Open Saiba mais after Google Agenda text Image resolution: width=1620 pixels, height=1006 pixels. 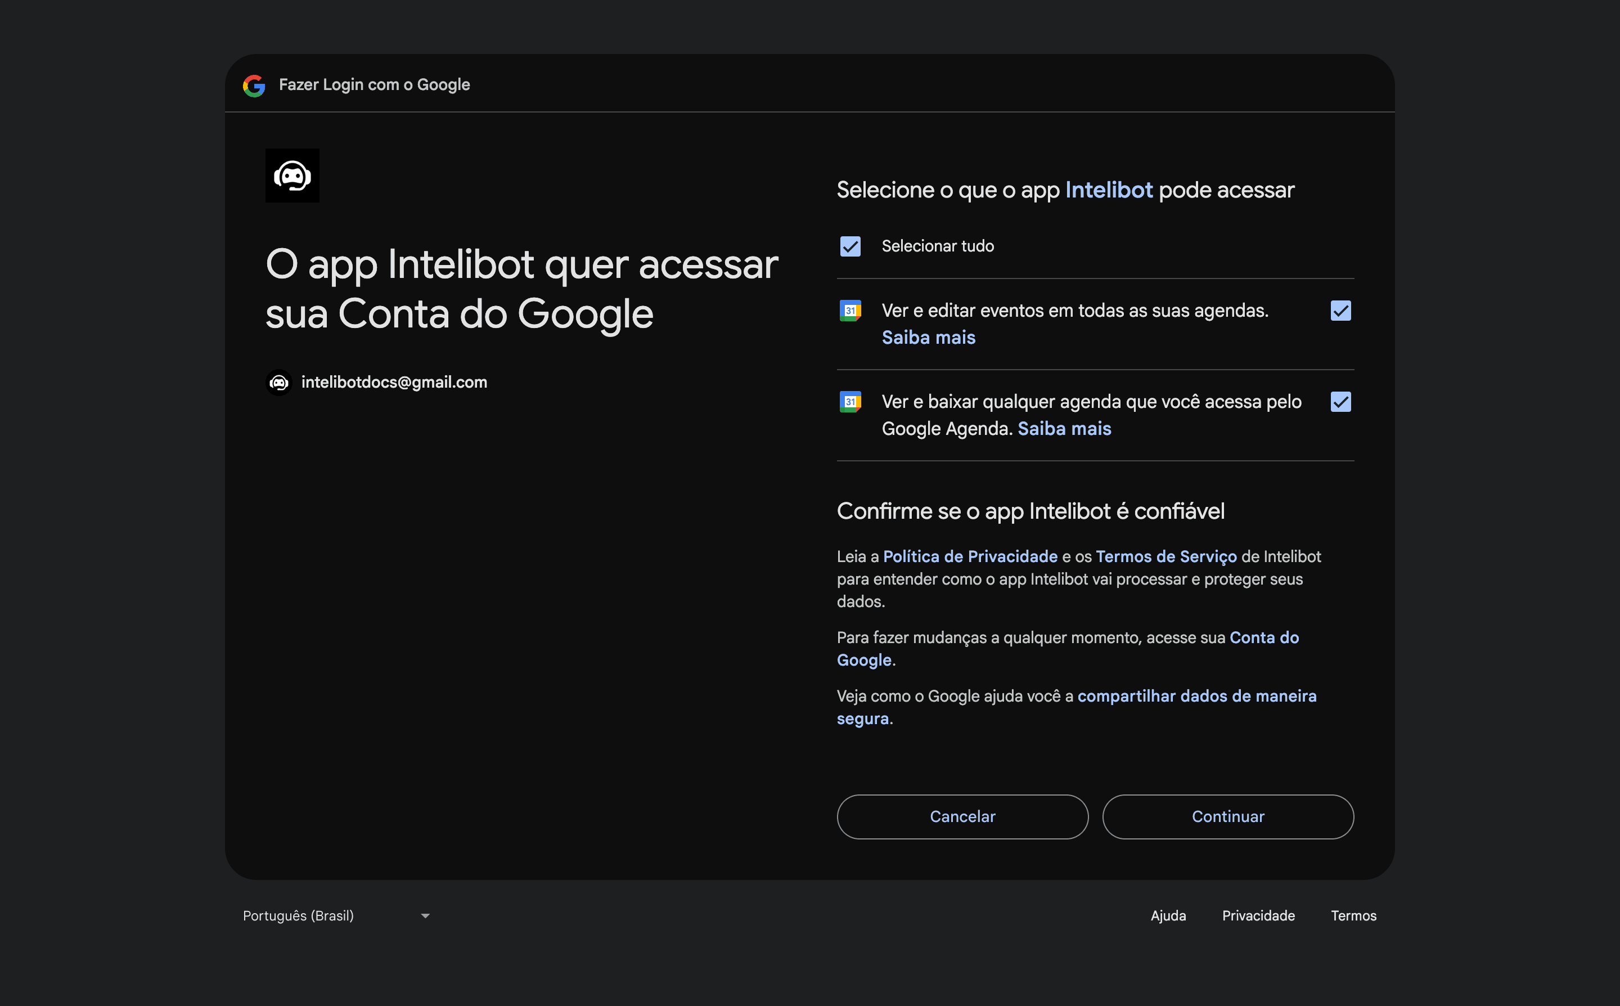click(x=1064, y=429)
